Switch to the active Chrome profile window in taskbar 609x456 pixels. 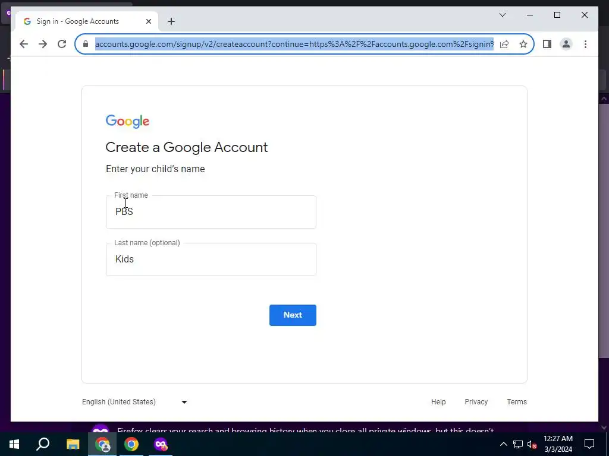click(102, 444)
